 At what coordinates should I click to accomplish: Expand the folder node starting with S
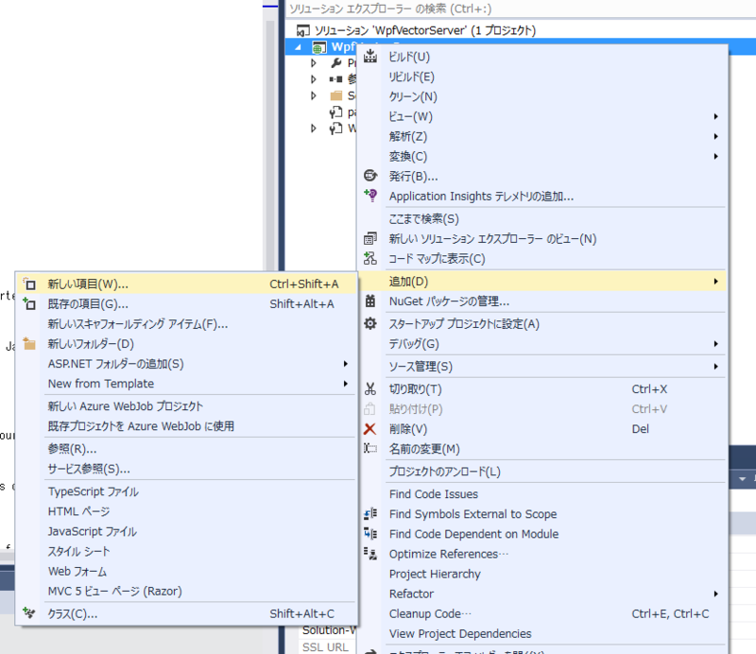pyautogui.click(x=314, y=95)
